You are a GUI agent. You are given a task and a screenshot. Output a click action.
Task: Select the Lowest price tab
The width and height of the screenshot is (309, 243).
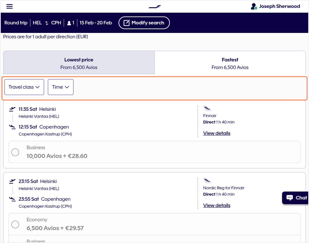(x=79, y=62)
